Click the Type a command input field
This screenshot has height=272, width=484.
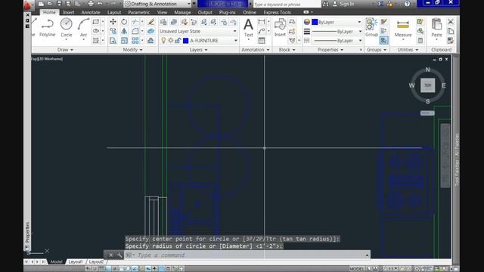tap(247, 255)
